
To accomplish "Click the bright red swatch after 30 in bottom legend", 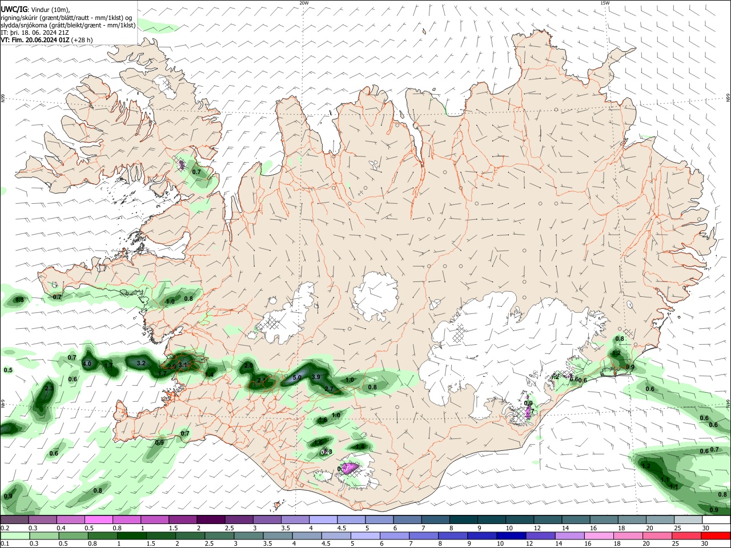I will coord(716,535).
